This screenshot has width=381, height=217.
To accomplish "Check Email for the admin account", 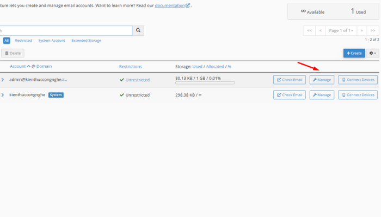I will click(x=290, y=80).
